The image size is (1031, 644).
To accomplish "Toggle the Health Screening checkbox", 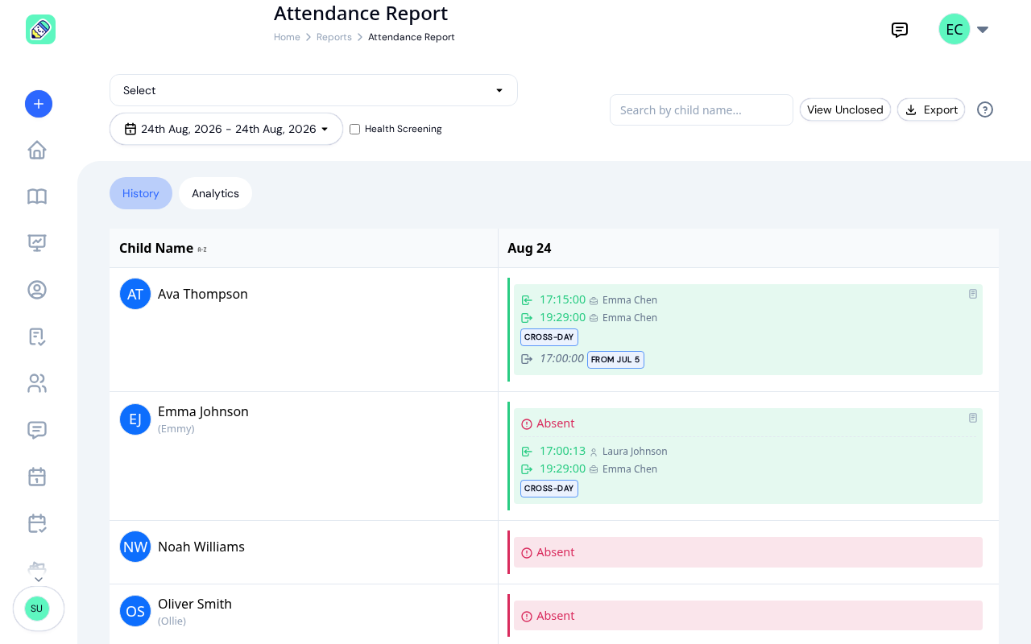I will [355, 129].
